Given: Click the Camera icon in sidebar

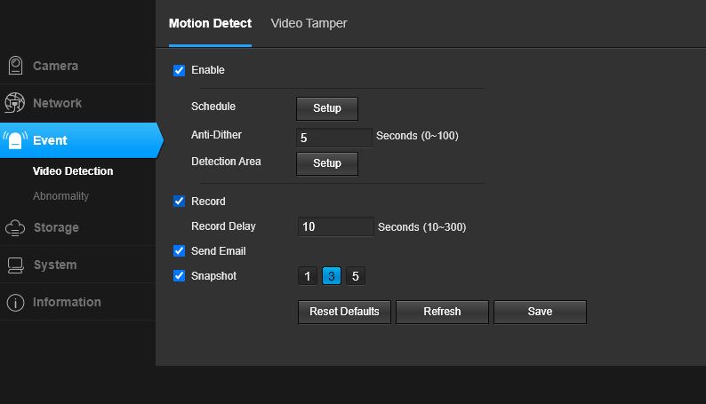Looking at the screenshot, I should [15, 66].
